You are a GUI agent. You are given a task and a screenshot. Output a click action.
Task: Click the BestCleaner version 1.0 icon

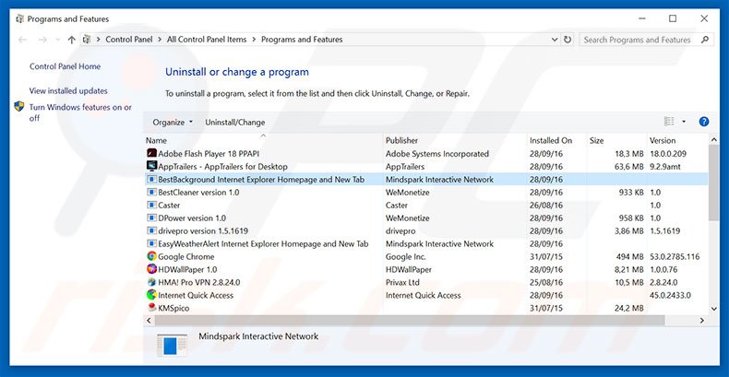point(151,193)
